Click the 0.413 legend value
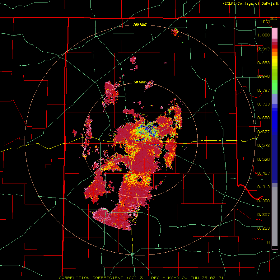 (x=264, y=187)
